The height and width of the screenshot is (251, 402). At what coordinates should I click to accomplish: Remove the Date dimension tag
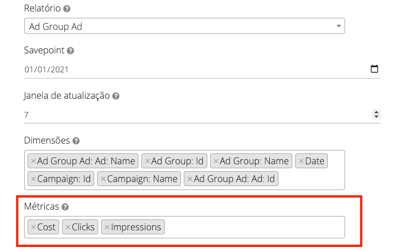tap(301, 161)
